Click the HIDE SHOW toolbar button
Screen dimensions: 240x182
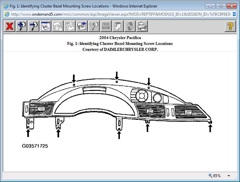pos(106,26)
